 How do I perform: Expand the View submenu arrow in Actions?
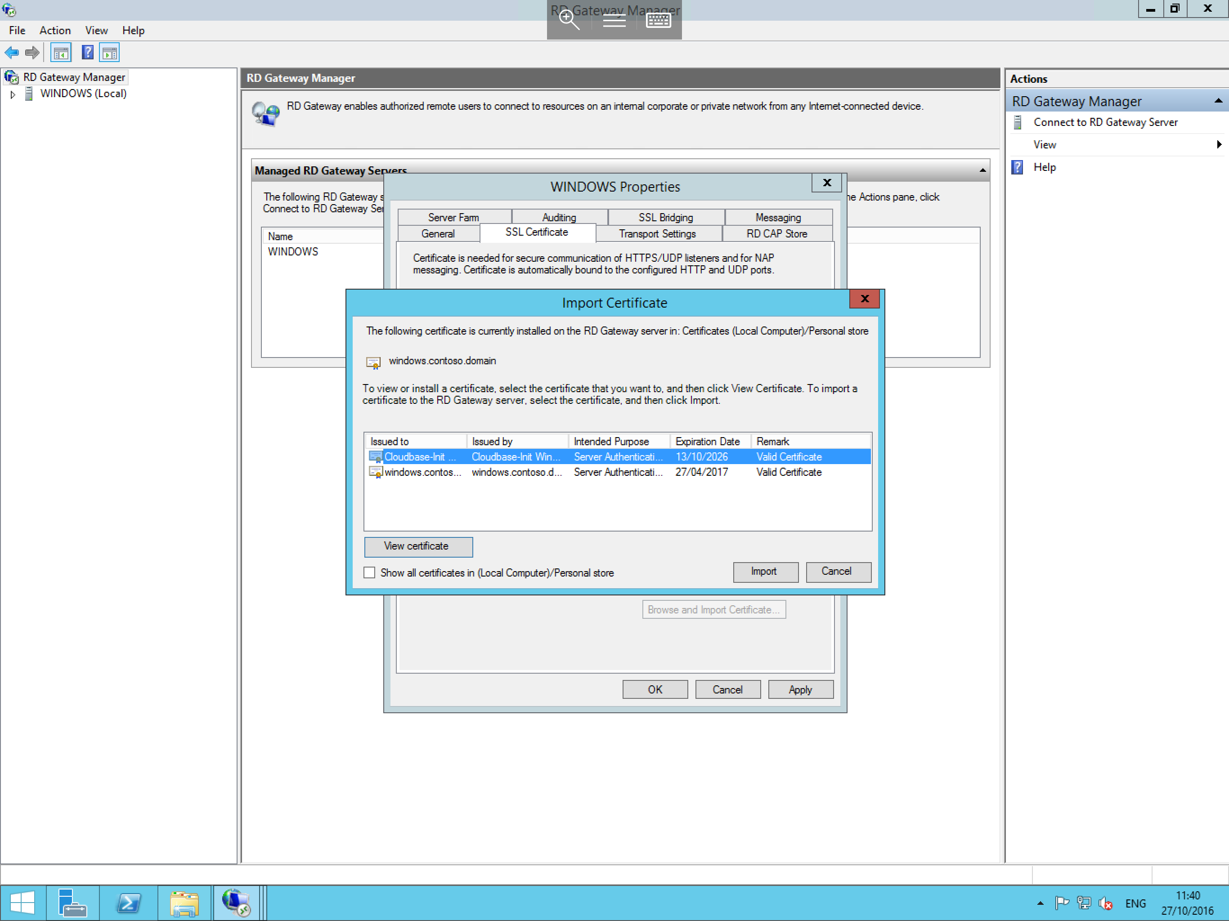(x=1219, y=144)
